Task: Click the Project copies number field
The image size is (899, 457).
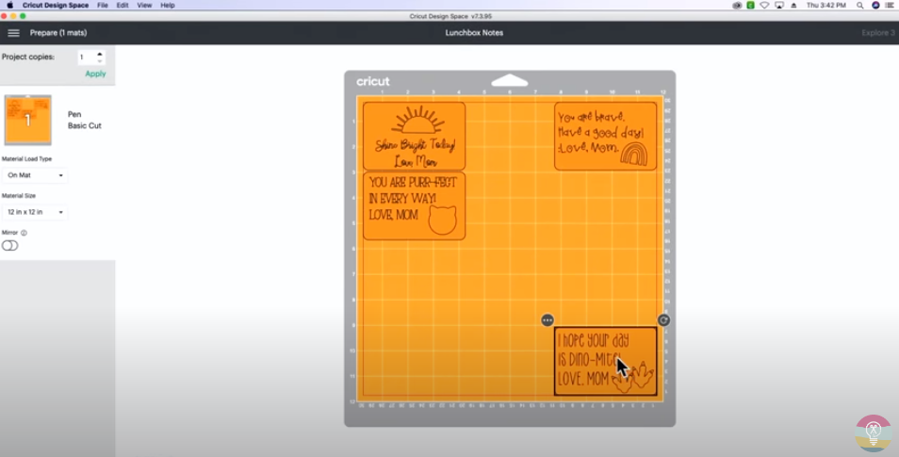Action: click(87, 57)
